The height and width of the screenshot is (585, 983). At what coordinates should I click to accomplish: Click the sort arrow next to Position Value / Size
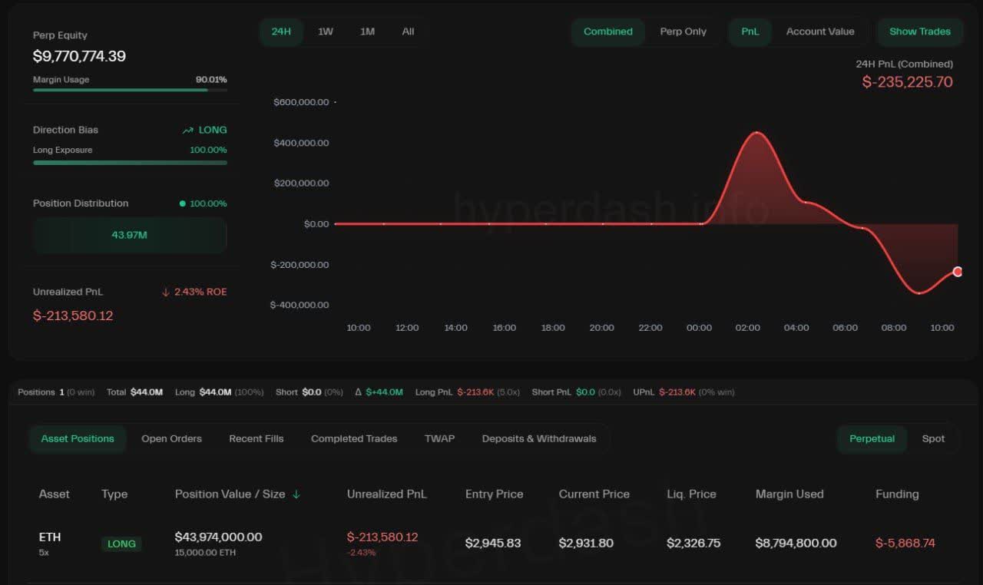coord(296,494)
